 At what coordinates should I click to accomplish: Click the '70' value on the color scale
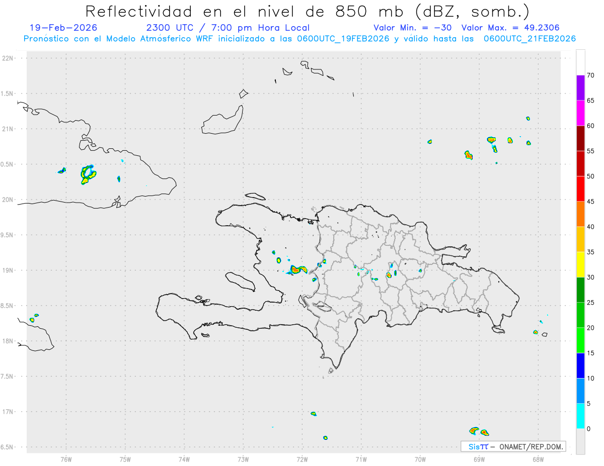click(x=591, y=75)
